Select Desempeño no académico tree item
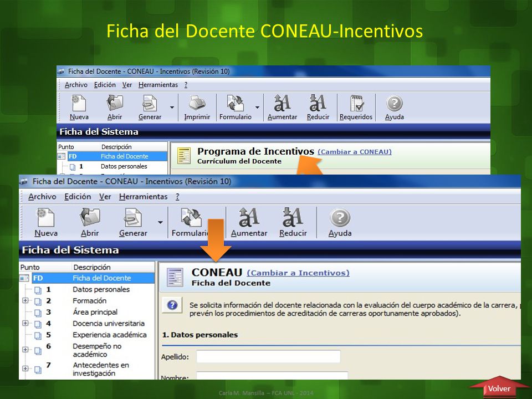Image resolution: width=532 pixels, height=399 pixels. (x=97, y=350)
